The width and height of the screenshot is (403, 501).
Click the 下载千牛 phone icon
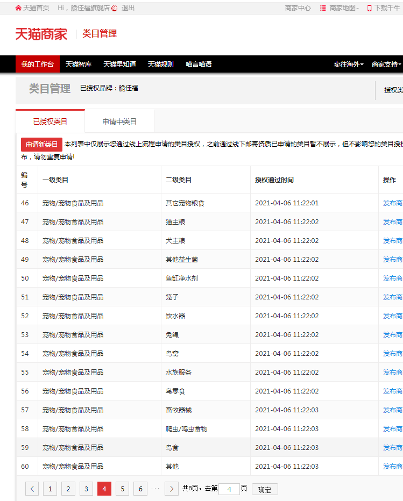pyautogui.click(x=370, y=8)
